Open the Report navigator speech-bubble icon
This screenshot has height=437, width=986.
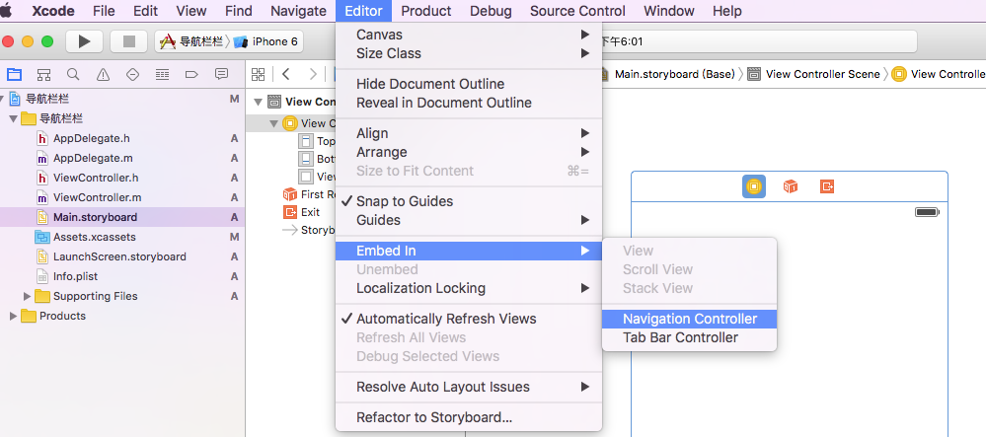click(221, 74)
